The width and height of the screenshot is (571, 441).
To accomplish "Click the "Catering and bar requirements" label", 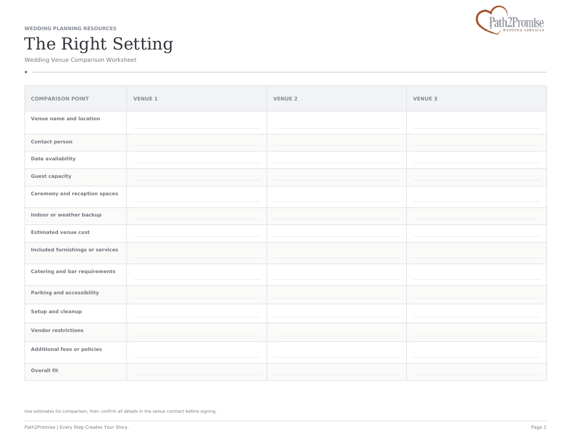I will pos(73,272).
